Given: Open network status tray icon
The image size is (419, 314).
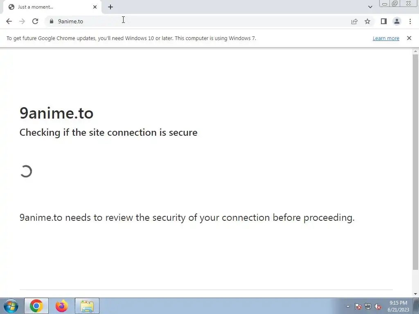Looking at the screenshot, I should [x=368, y=306].
